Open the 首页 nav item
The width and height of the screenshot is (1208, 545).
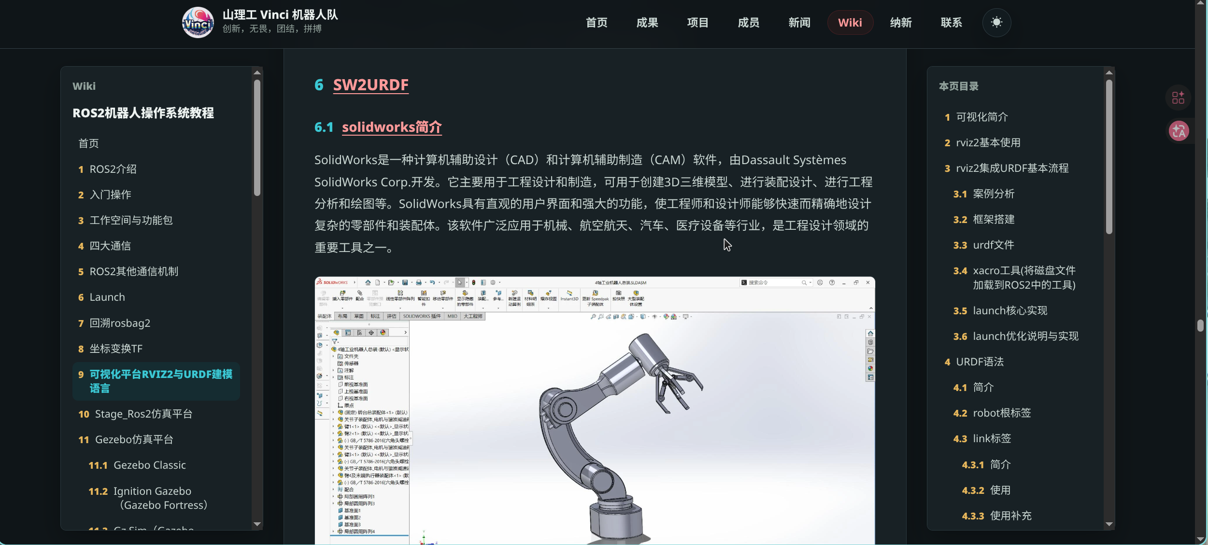pyautogui.click(x=597, y=23)
